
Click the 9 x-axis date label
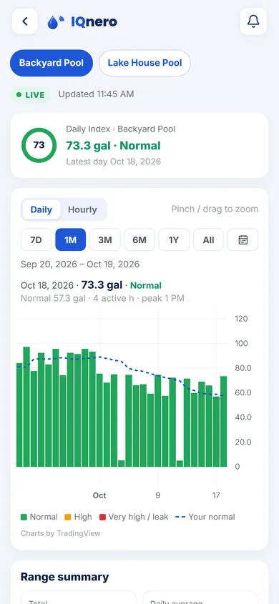click(x=157, y=495)
